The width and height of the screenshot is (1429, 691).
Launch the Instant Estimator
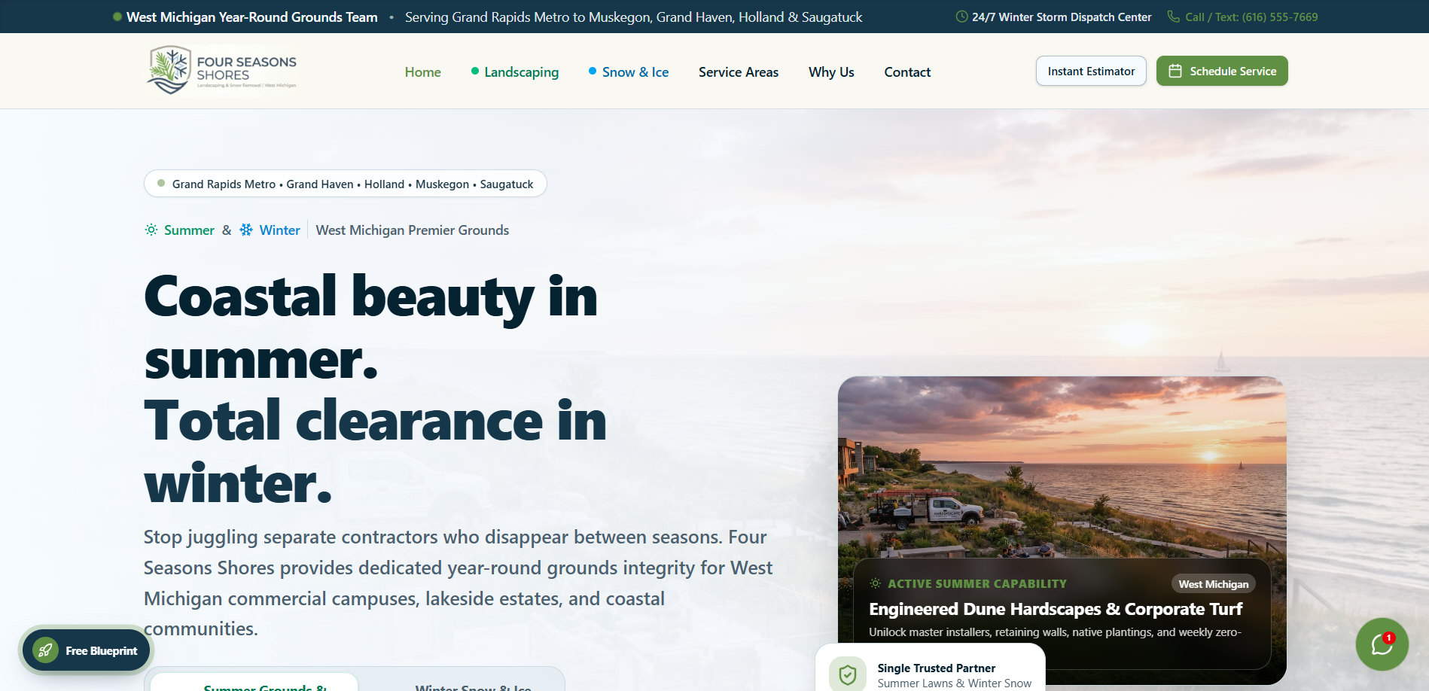(x=1091, y=71)
